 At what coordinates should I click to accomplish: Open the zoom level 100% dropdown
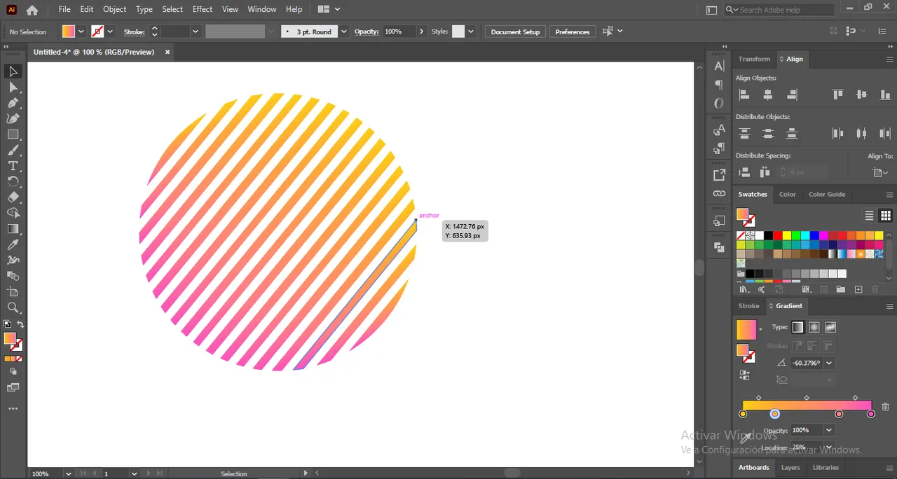[x=68, y=474]
